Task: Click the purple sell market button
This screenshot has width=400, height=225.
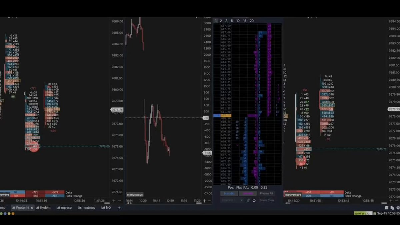Action: click(x=248, y=193)
